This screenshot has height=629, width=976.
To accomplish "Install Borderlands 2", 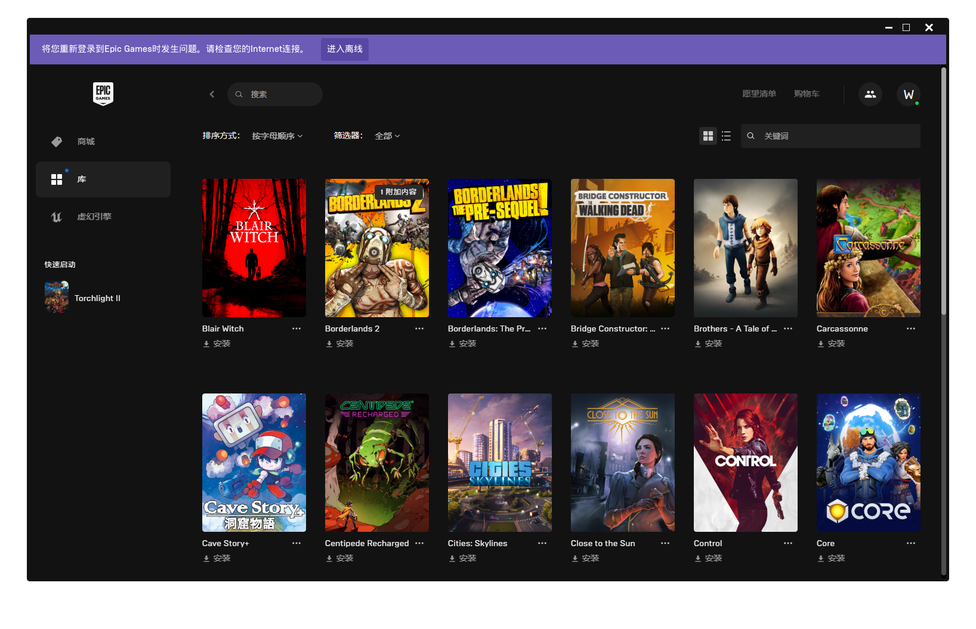I will pyautogui.click(x=339, y=343).
